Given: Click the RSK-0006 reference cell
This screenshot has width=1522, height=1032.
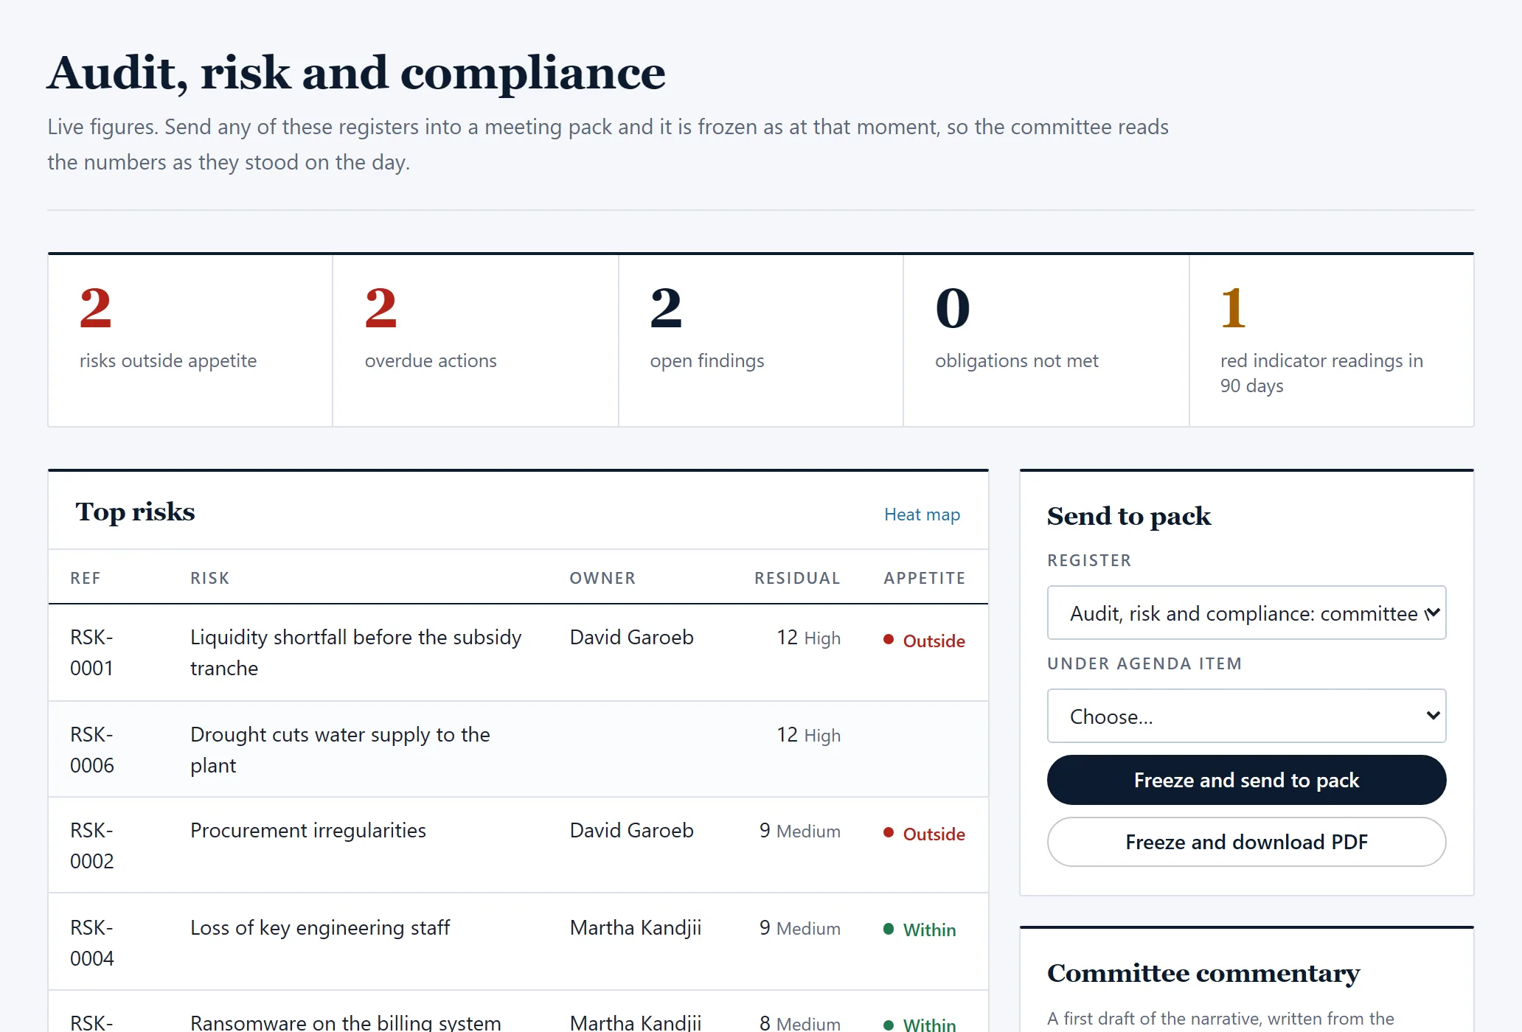Looking at the screenshot, I should pyautogui.click(x=92, y=750).
